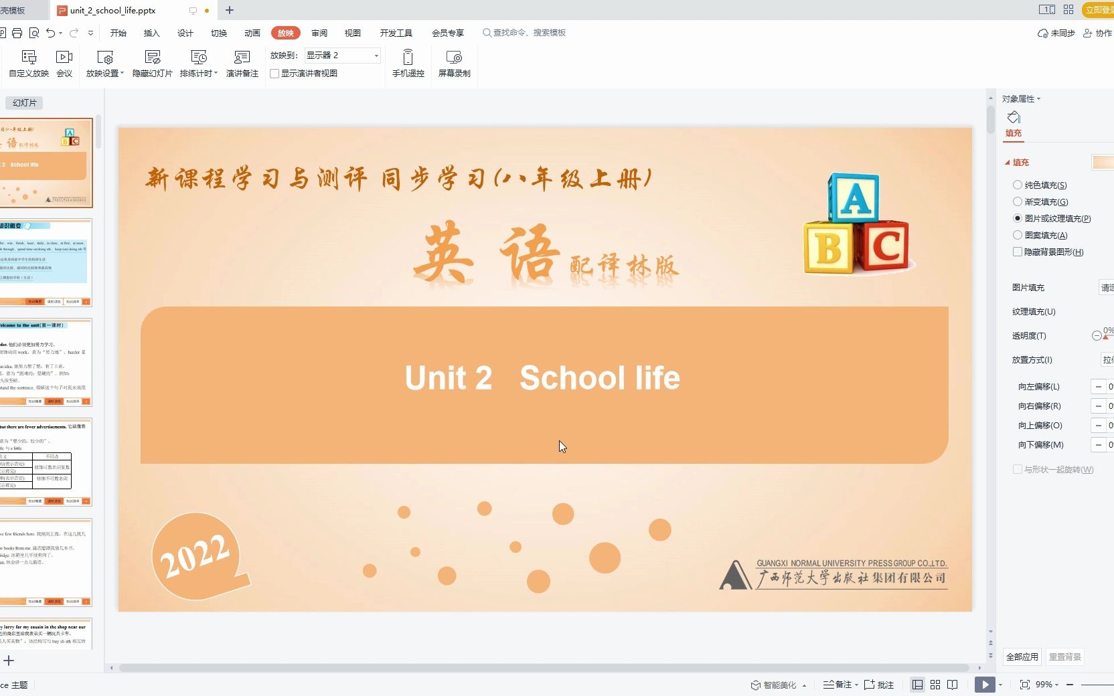Open the undo history dropdown arrow
Screen dimensions: 1114x696
click(x=61, y=33)
